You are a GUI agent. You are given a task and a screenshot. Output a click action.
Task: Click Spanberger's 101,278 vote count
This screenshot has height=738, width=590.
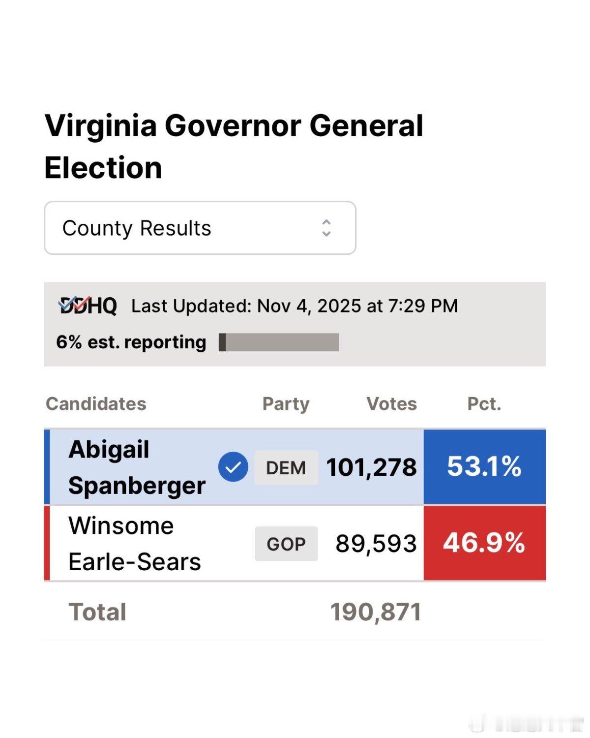click(371, 467)
